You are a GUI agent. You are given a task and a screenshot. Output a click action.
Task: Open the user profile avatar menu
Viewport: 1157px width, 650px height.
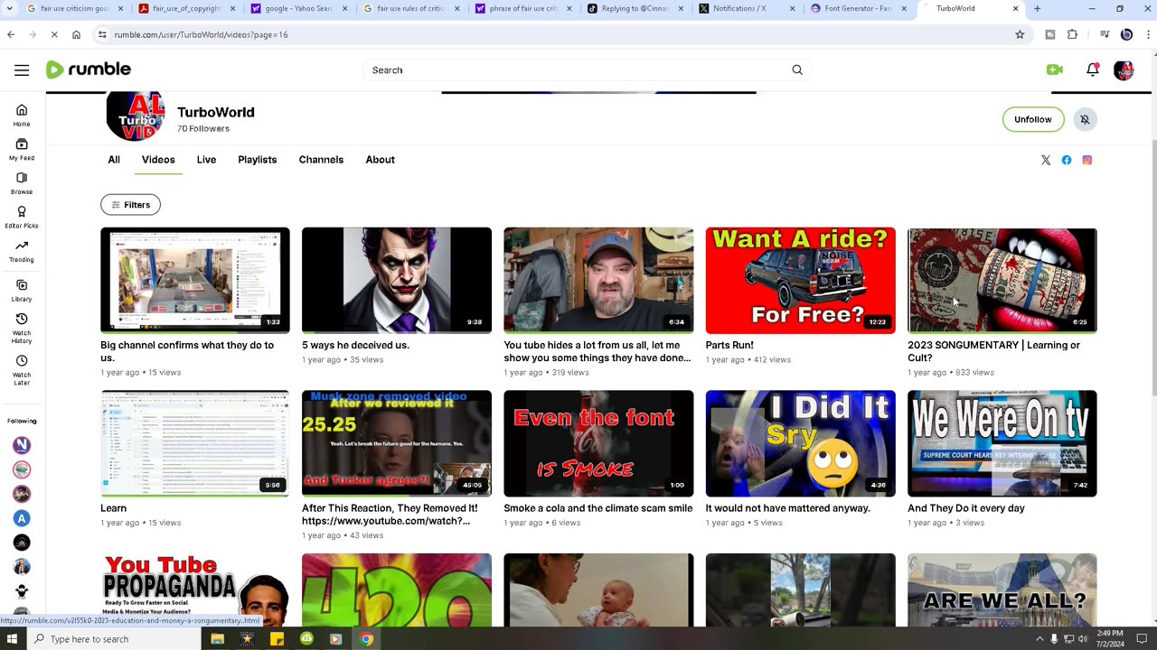(1124, 70)
